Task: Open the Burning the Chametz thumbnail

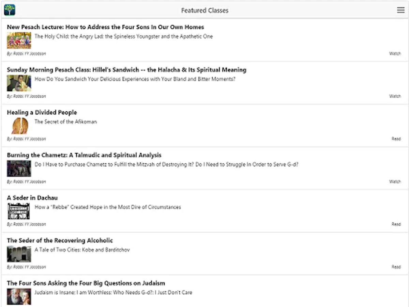Action: click(x=19, y=169)
